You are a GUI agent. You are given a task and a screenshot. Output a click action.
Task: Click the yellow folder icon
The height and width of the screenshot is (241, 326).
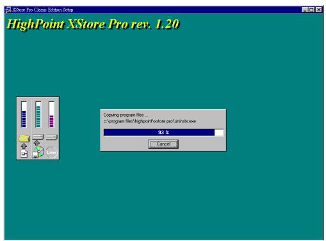[x=24, y=138]
